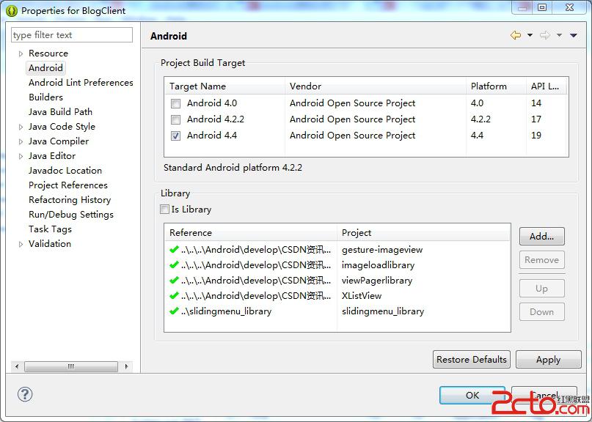Screen dimensions: 592x422
Task: Click API level 17 cell
Action: [x=536, y=119]
